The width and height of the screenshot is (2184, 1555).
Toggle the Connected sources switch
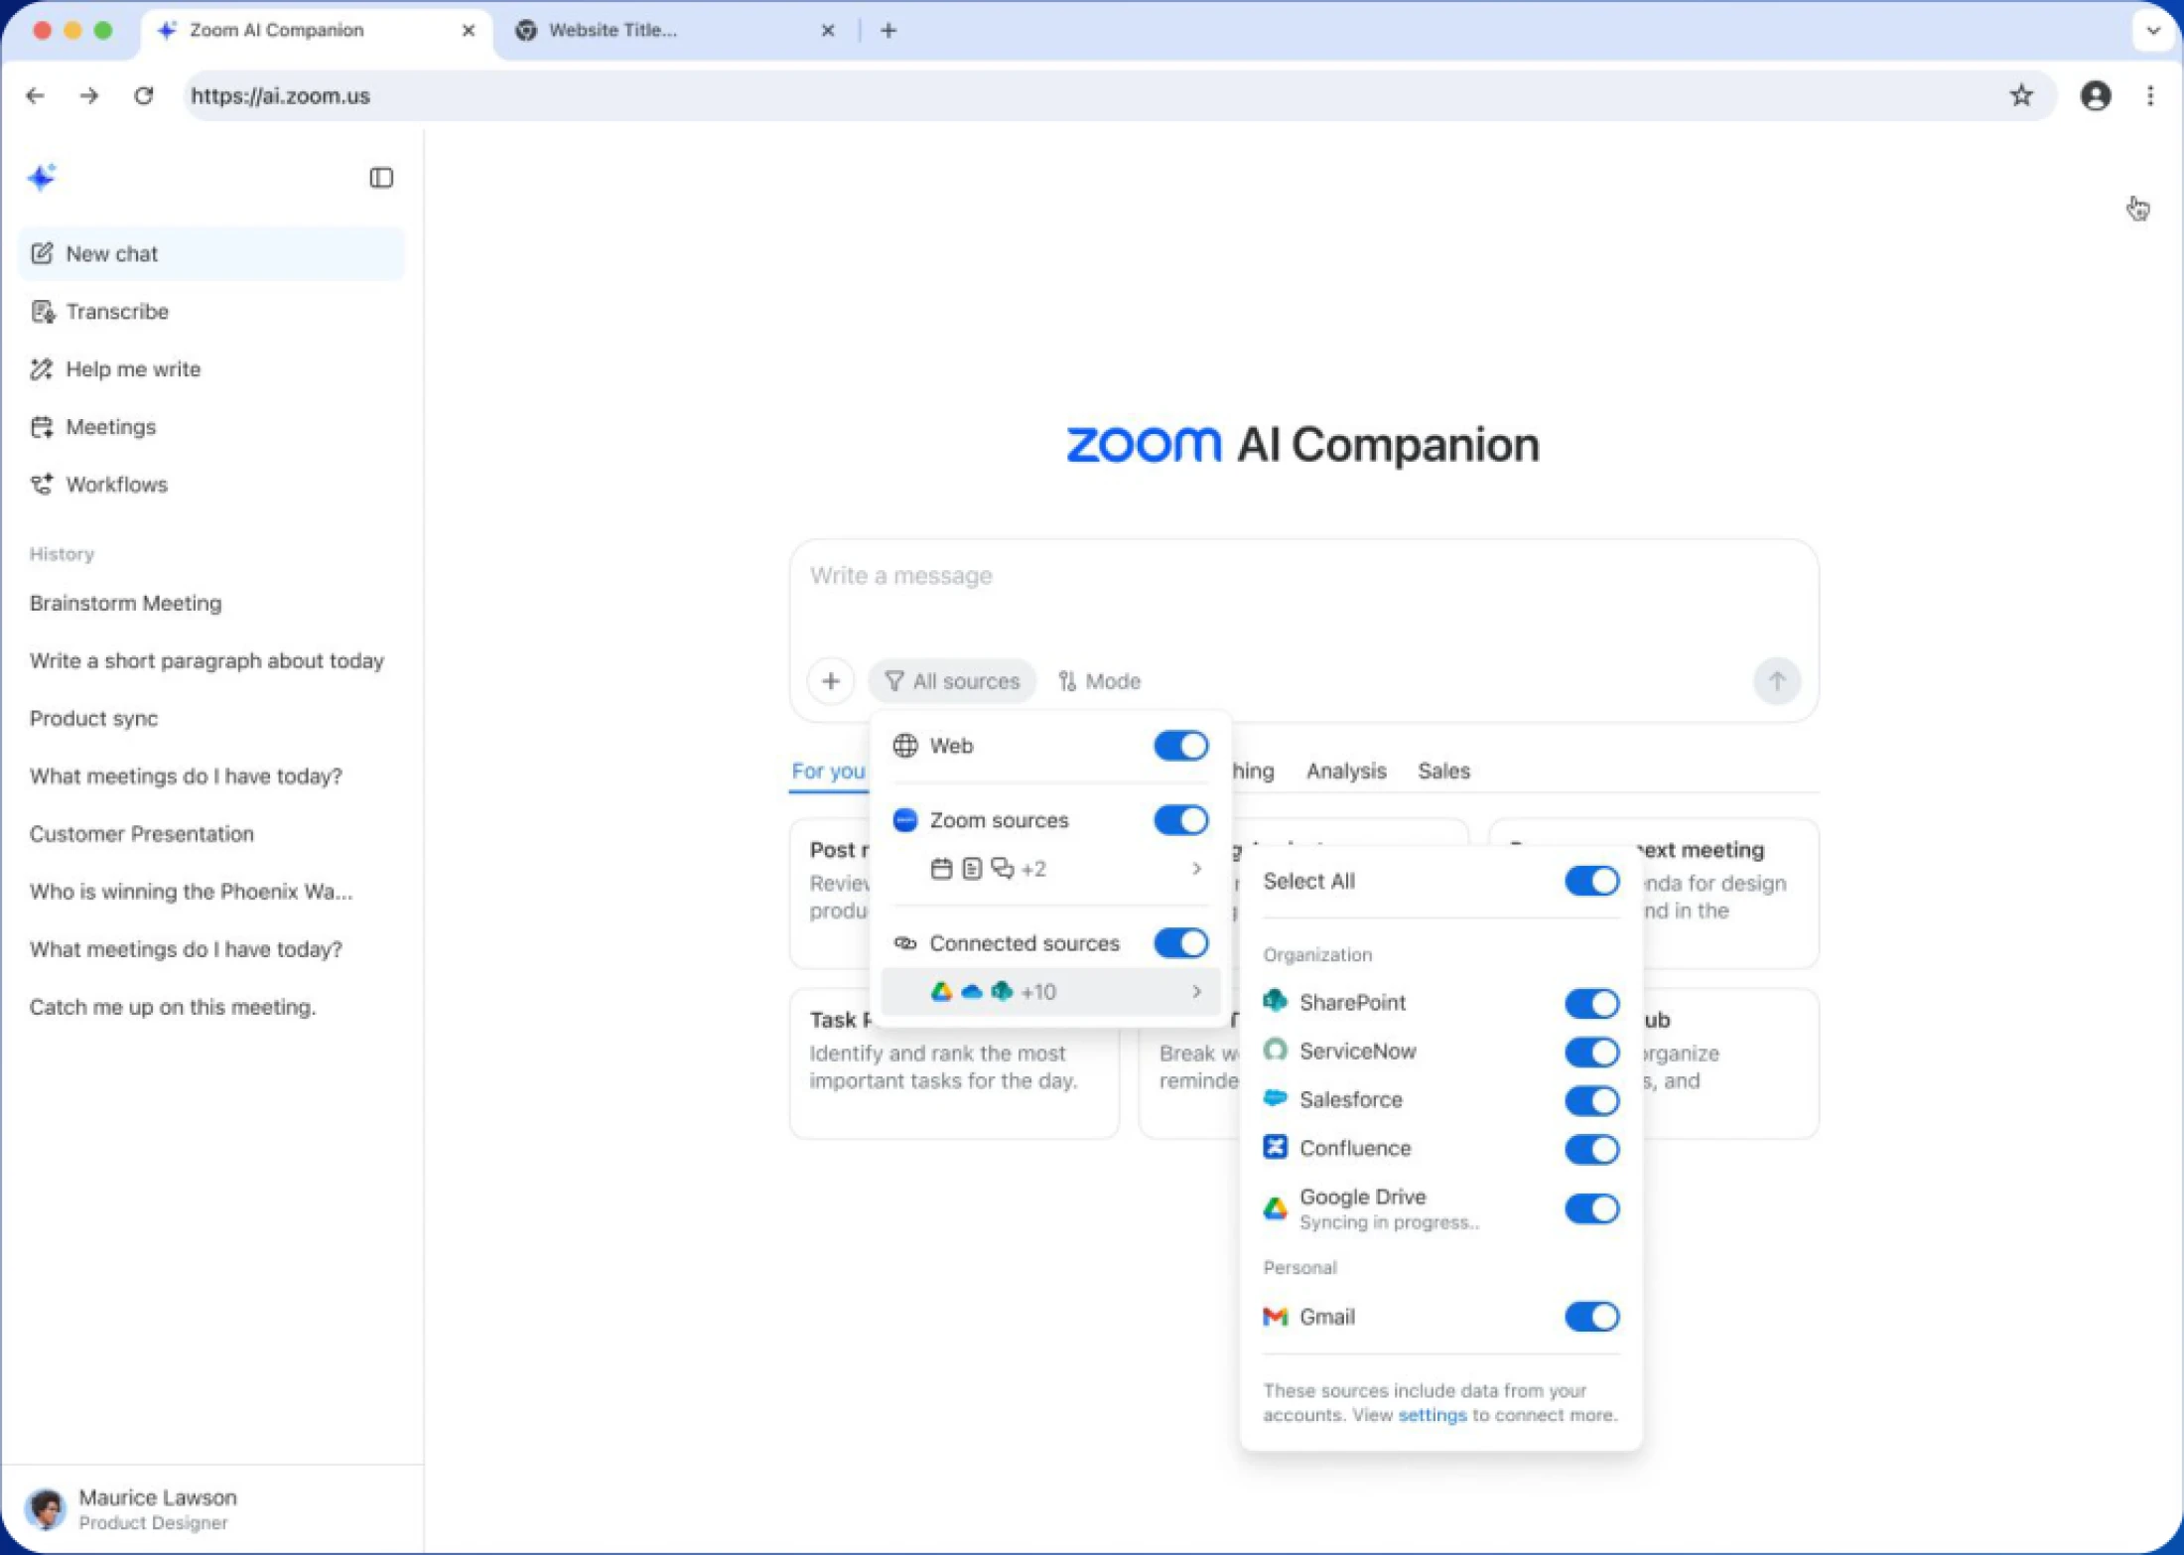[x=1180, y=942]
